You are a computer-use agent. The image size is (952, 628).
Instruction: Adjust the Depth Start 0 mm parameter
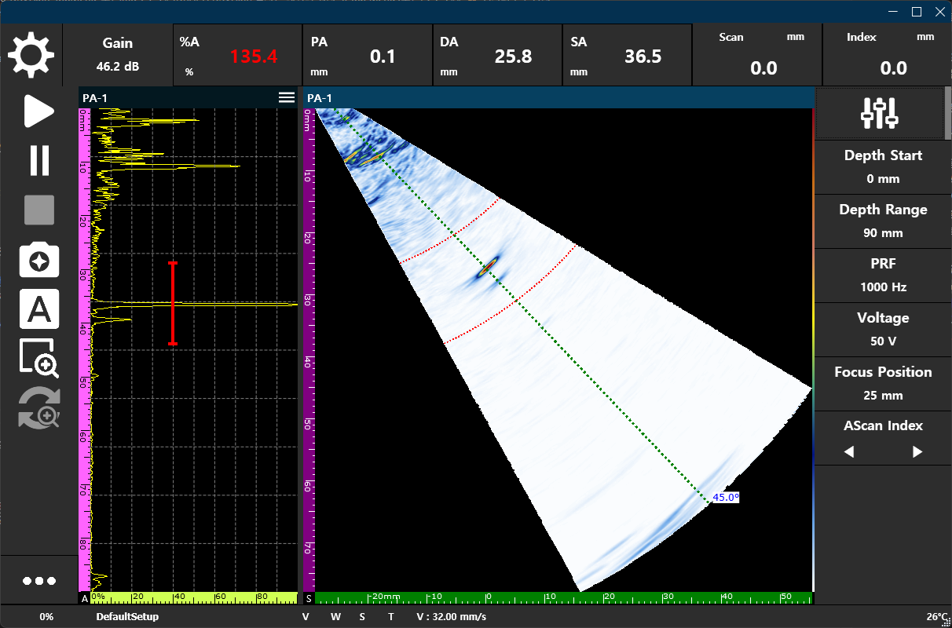883,166
